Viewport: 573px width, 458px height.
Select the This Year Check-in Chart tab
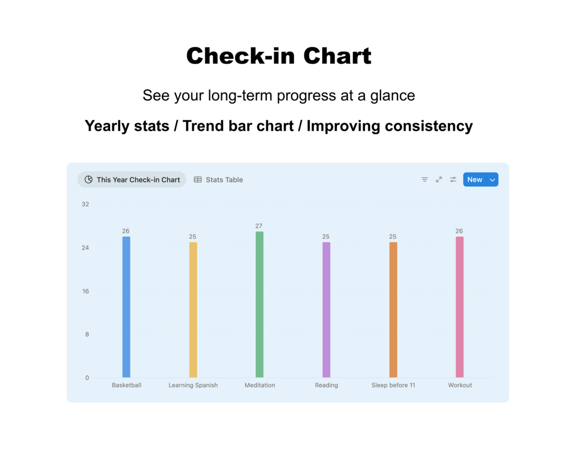tap(132, 179)
